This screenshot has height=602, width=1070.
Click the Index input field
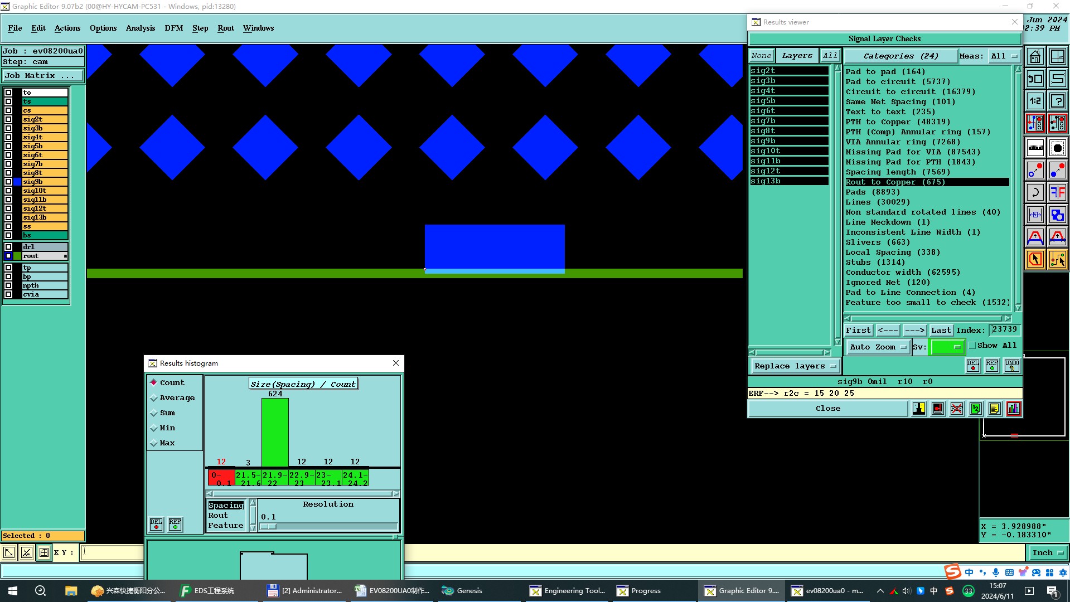1005,329
